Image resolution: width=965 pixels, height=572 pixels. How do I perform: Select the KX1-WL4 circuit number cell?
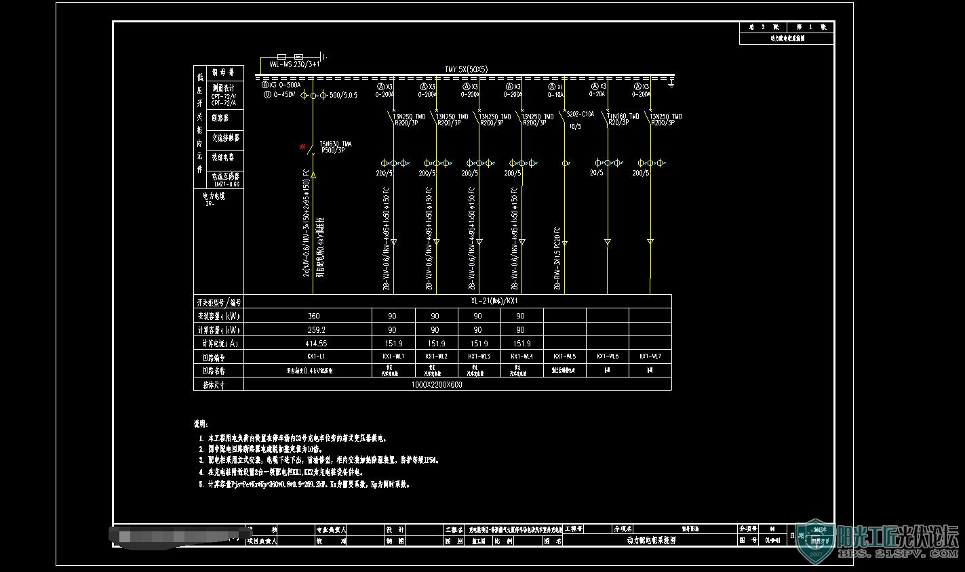click(x=521, y=356)
